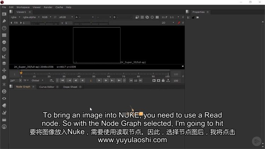265x149 pixels.
Task: Open the Particles nodes menu
Action: [4, 84]
